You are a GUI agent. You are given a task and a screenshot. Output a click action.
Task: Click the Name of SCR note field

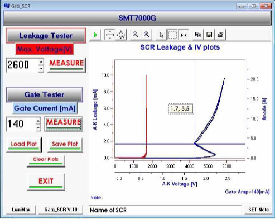(165, 210)
